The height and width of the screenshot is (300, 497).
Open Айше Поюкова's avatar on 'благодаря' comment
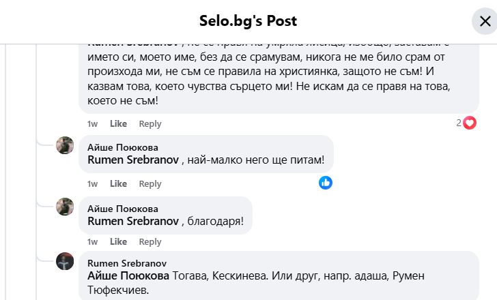pyautogui.click(x=65, y=207)
